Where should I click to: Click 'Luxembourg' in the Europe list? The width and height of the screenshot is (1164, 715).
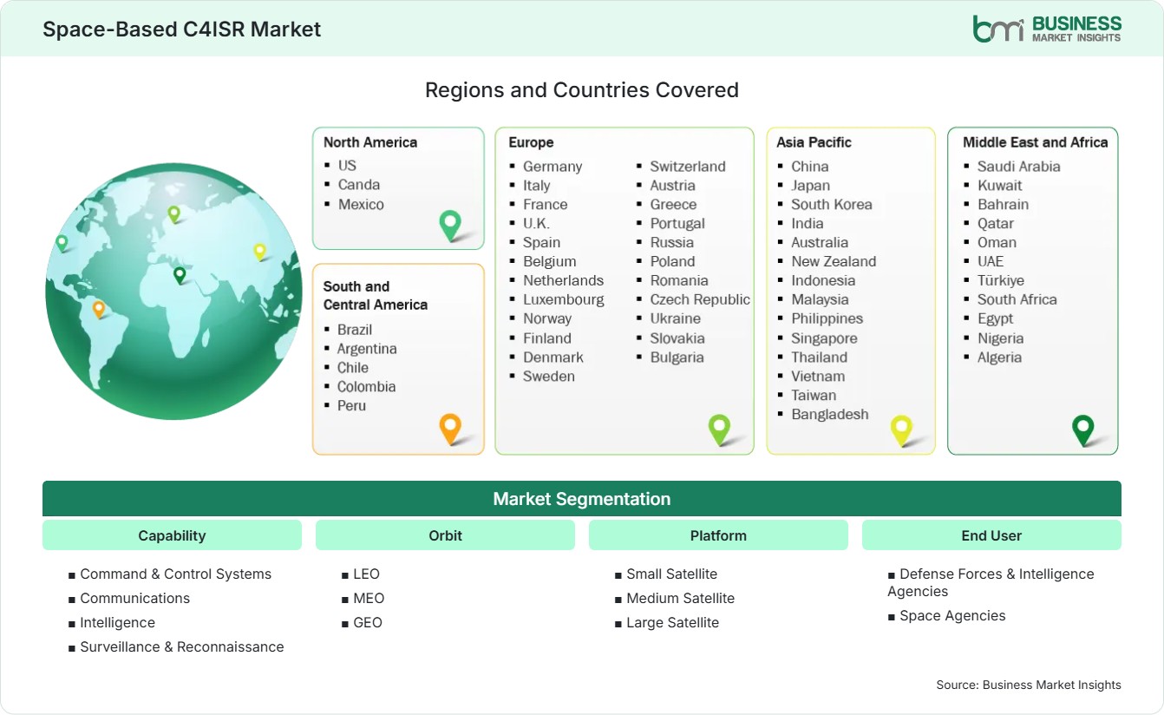coord(564,299)
